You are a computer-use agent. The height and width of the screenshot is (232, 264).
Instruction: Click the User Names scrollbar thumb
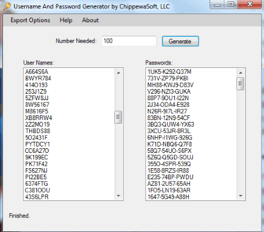tap(118, 117)
